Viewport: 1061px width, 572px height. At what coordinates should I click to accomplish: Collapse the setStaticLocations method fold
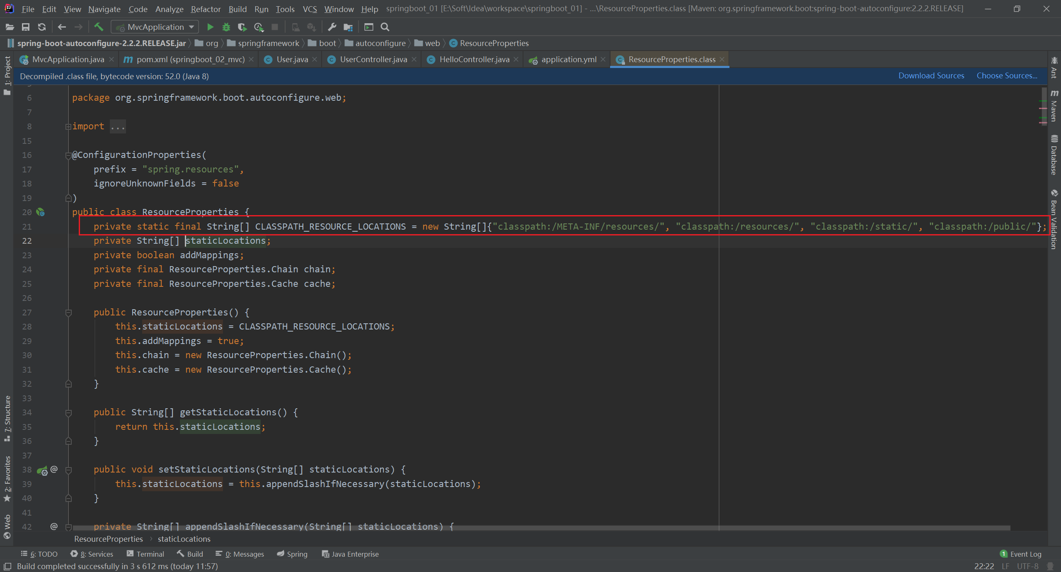coord(68,470)
